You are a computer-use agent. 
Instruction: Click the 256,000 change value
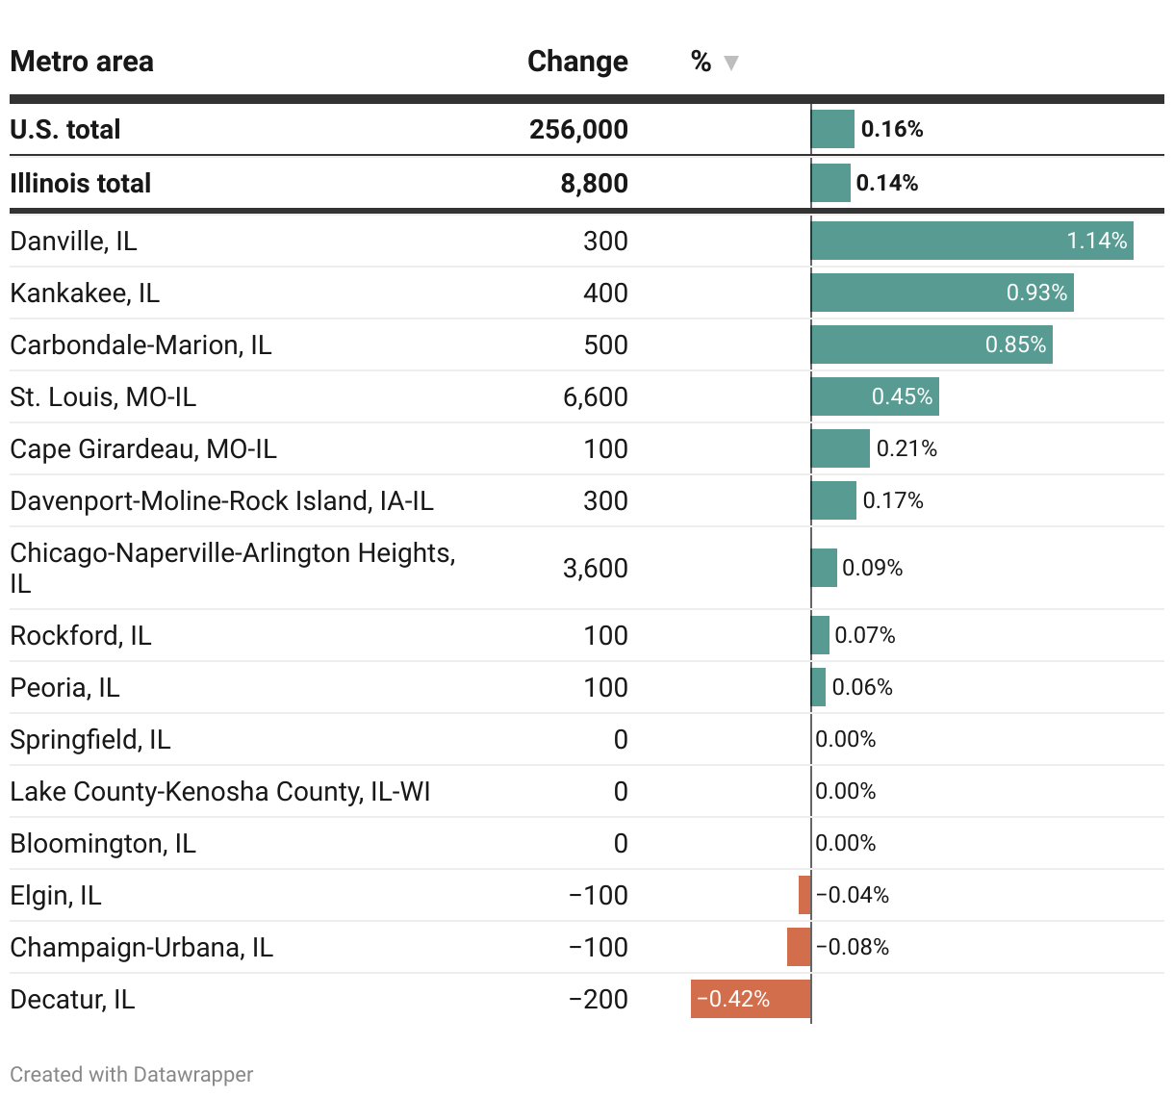click(x=578, y=129)
